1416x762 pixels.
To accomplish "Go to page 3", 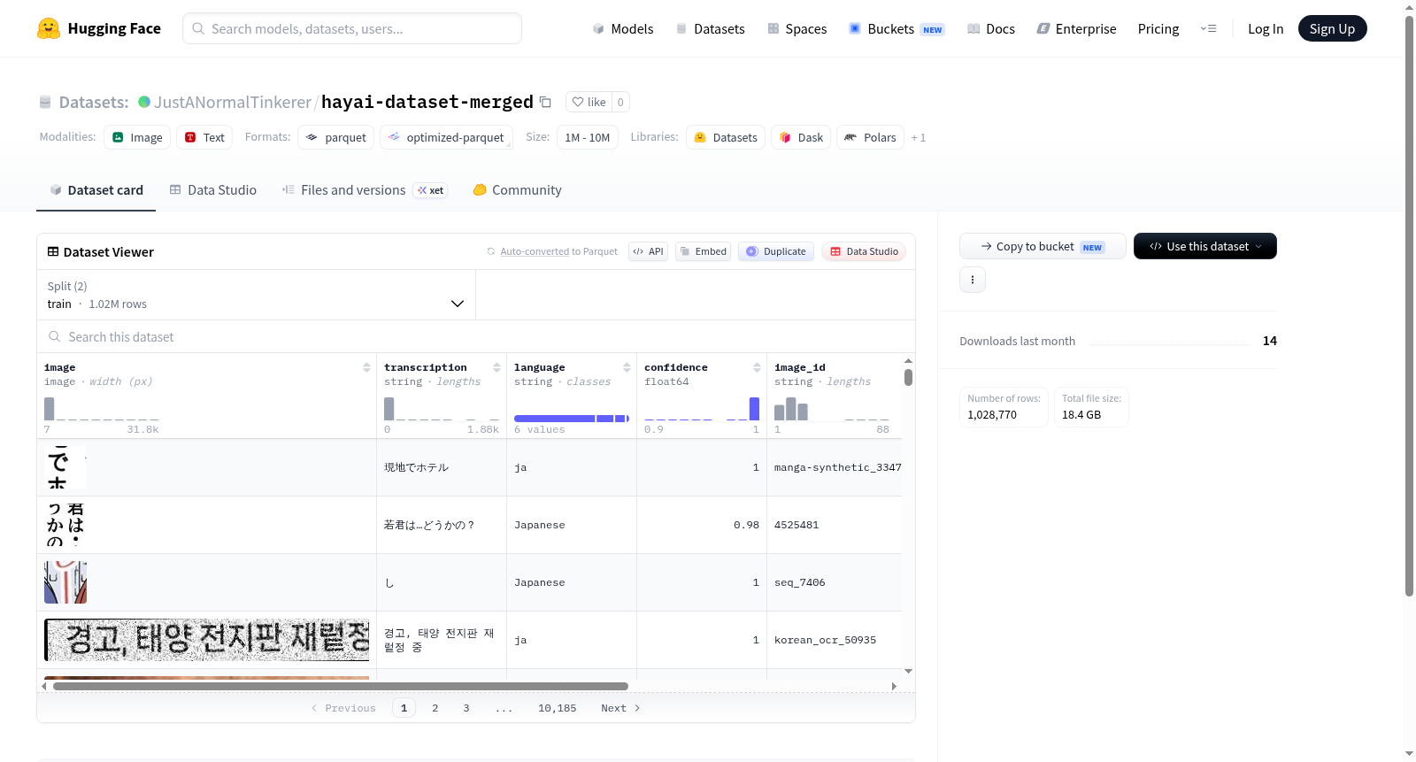I will pos(466,708).
